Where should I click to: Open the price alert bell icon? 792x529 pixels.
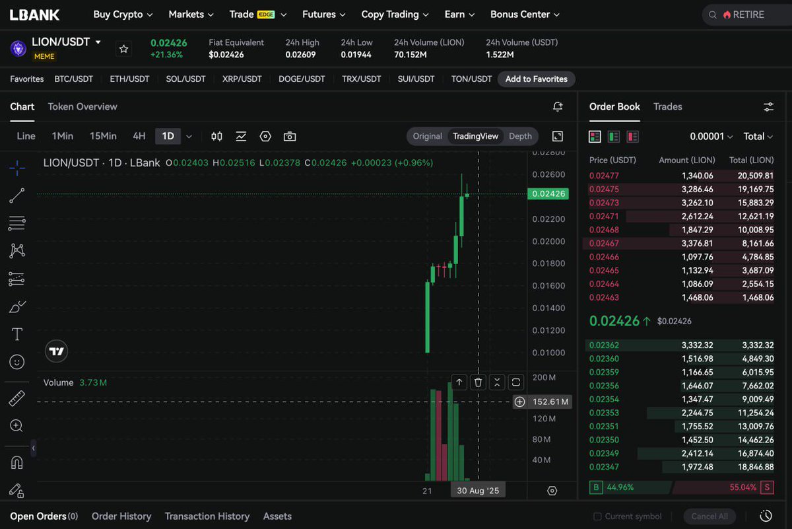click(558, 106)
